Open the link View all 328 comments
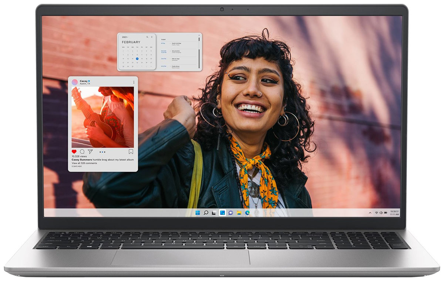 click(x=84, y=163)
